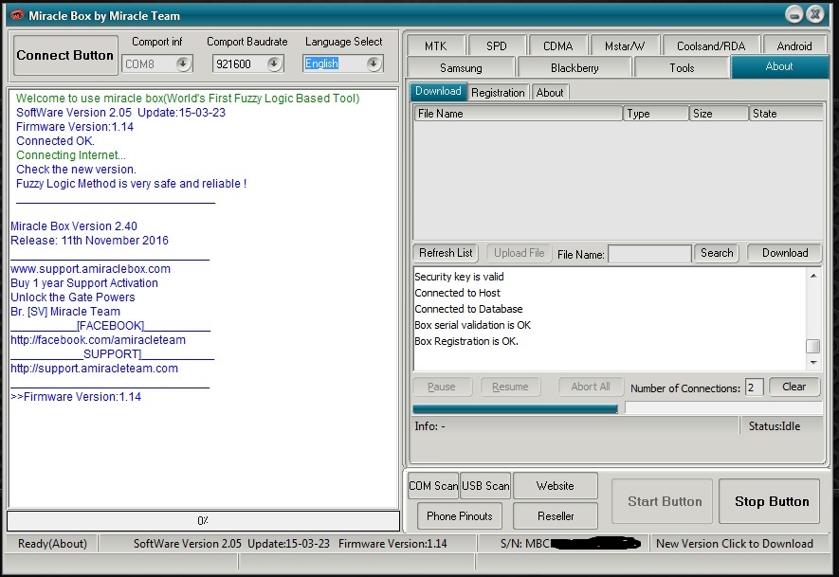Click the Miracle Box Version 2.40 line
This screenshot has width=839, height=577.
[x=74, y=226]
